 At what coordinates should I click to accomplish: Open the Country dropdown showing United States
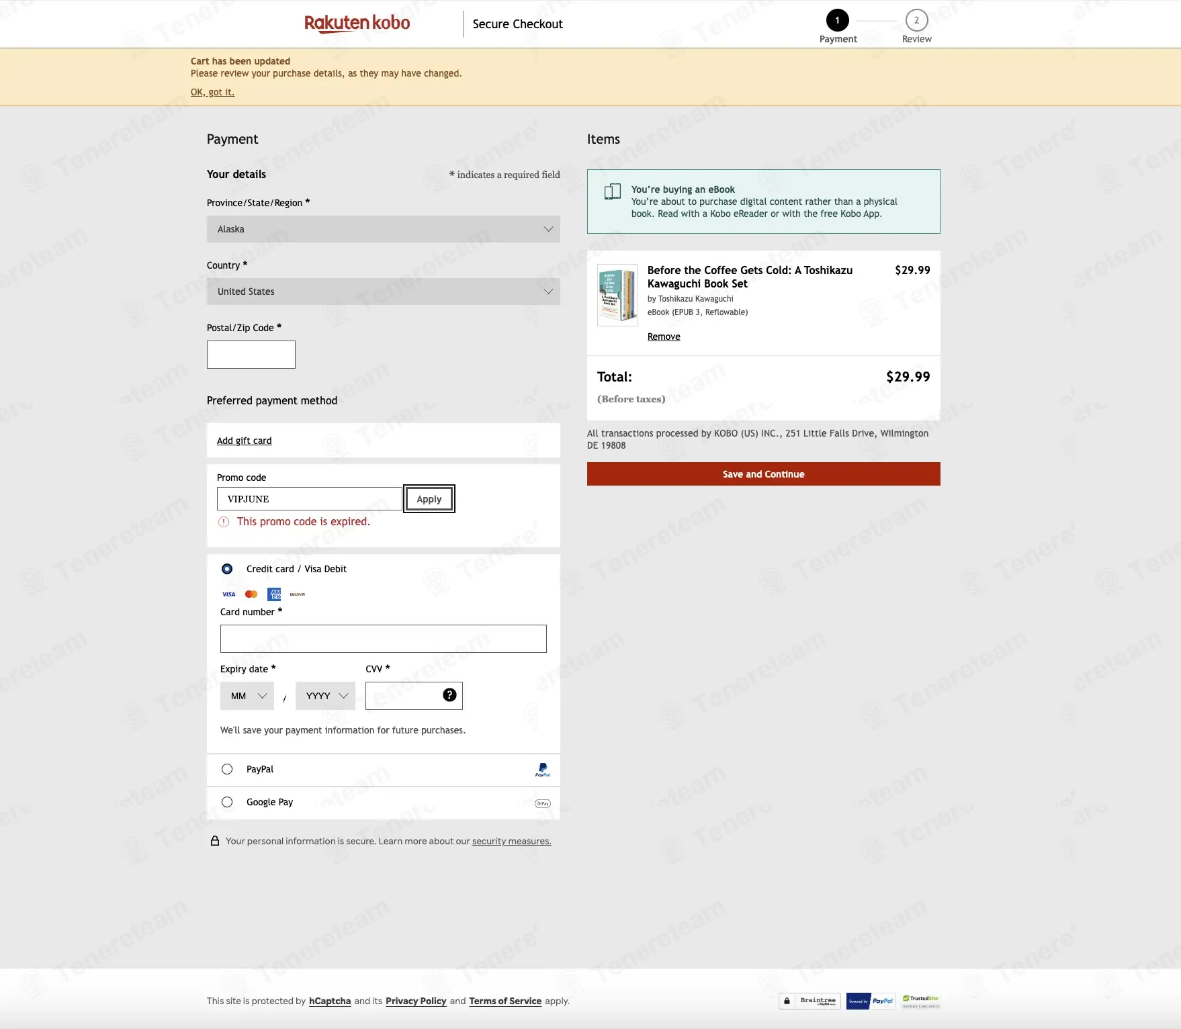[384, 292]
